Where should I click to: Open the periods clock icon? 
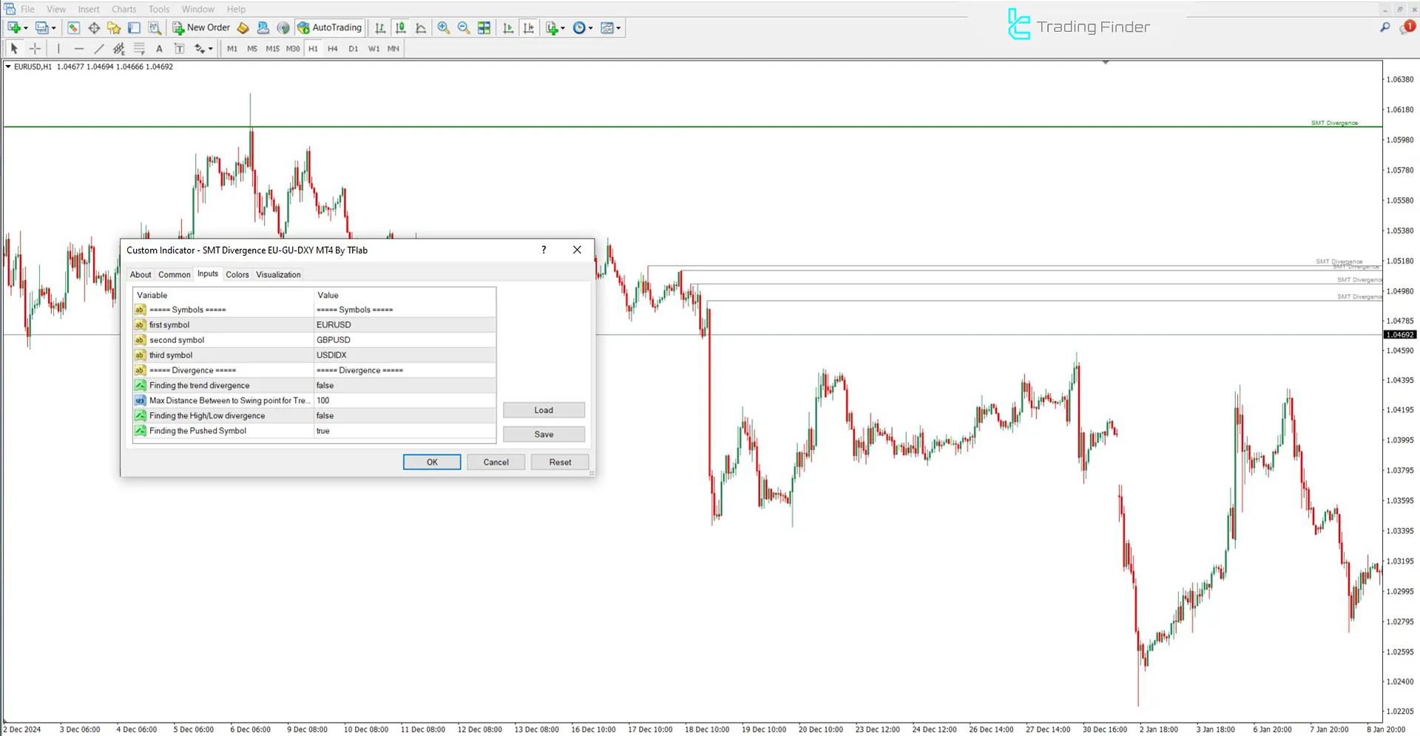point(579,28)
